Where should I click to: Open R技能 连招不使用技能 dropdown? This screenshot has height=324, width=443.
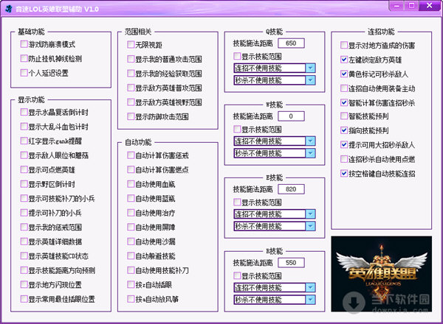(310, 287)
